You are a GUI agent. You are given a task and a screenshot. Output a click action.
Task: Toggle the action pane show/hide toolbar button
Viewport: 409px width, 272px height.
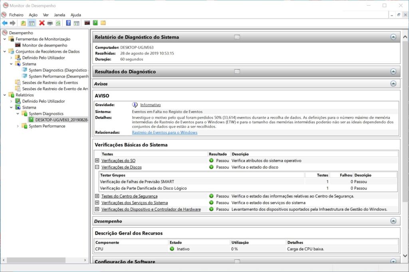tap(76, 23)
